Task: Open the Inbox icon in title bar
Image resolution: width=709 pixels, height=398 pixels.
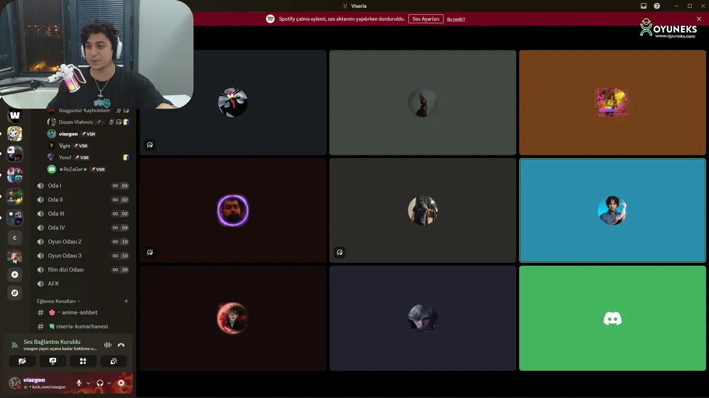Action: point(644,6)
